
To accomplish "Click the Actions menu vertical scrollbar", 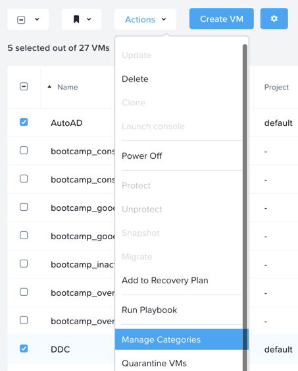I will (x=245, y=206).
